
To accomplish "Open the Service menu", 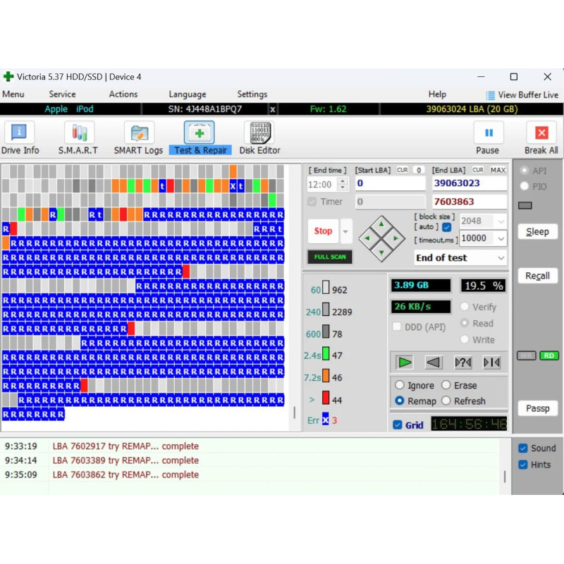I will [x=62, y=94].
